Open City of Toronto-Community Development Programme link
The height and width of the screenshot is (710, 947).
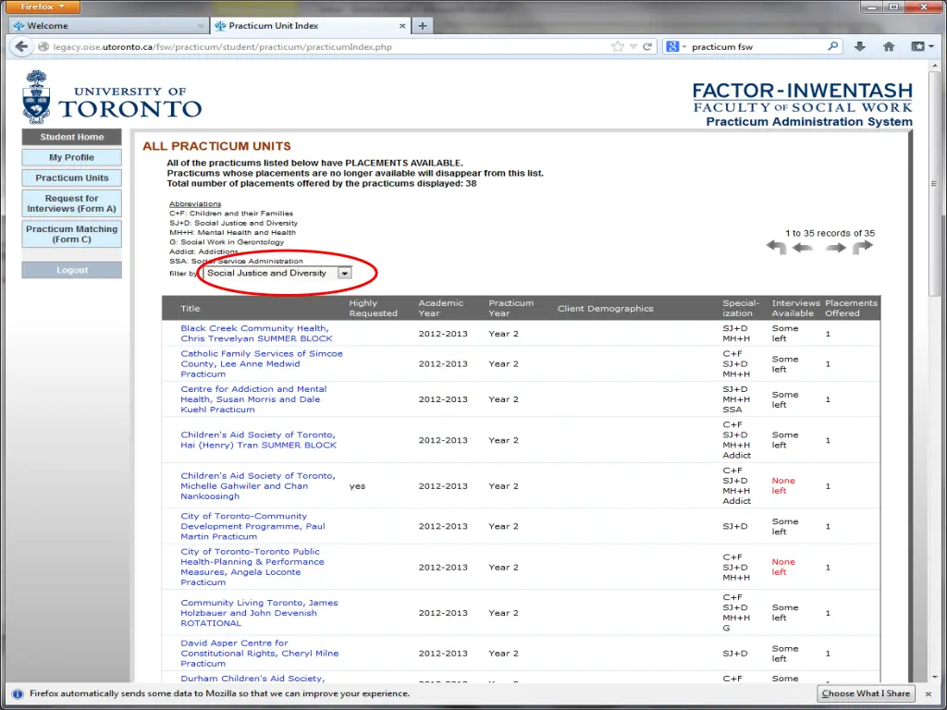click(x=252, y=526)
